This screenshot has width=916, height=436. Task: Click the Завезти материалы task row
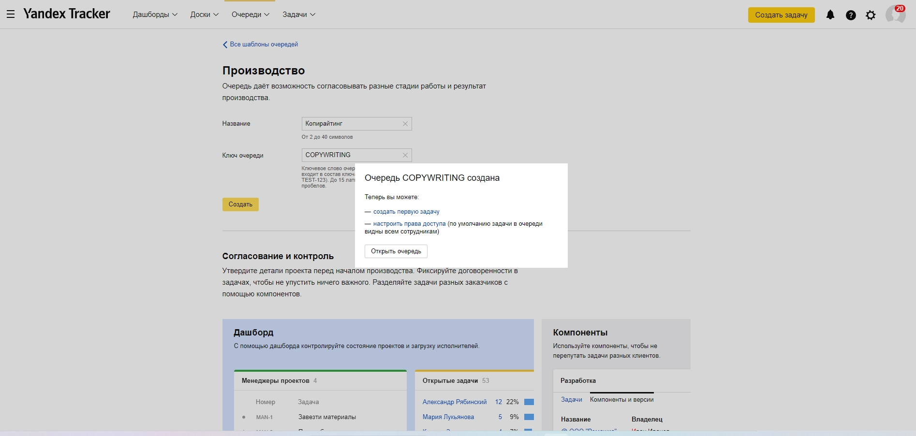(327, 417)
